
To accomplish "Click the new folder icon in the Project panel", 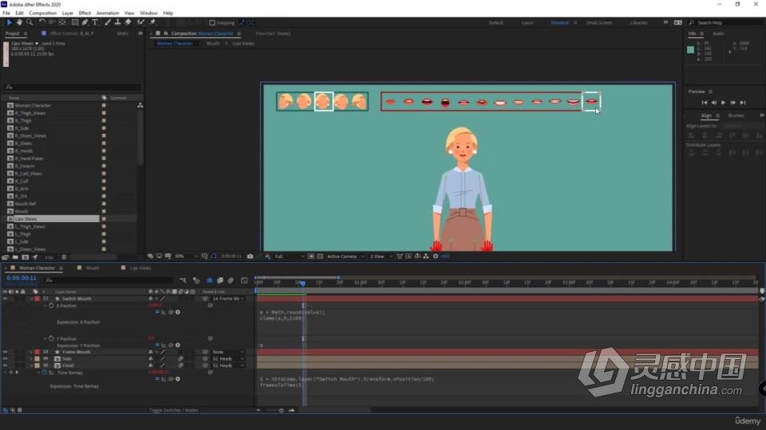I will 15,257.
